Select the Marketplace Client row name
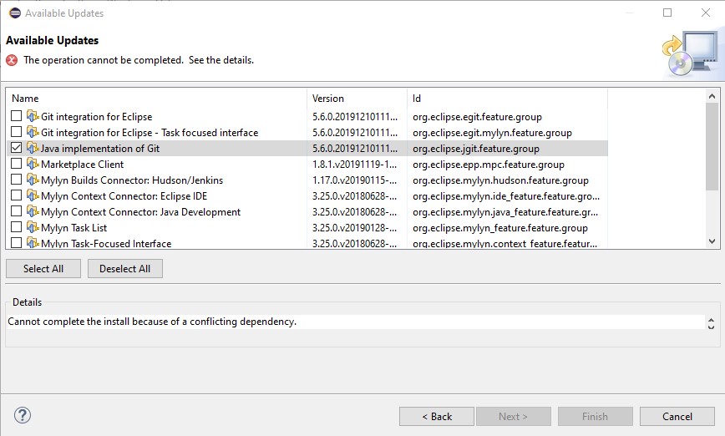 83,165
